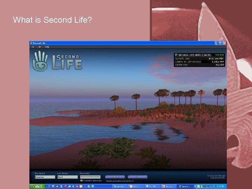
Task: Restore down the Second Life window
Action: click(220, 43)
